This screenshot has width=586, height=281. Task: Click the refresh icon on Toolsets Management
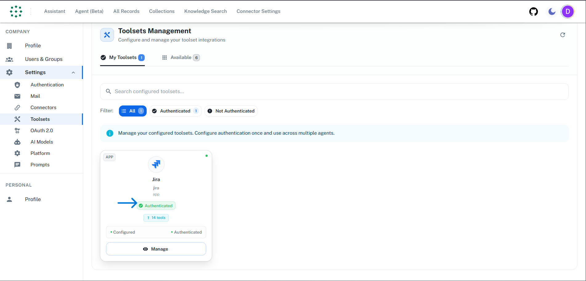click(x=563, y=35)
